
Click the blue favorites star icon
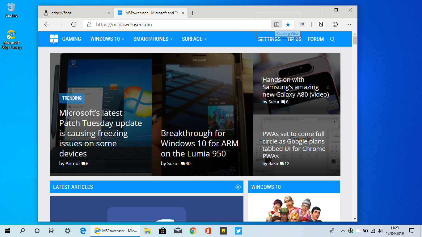(288, 24)
